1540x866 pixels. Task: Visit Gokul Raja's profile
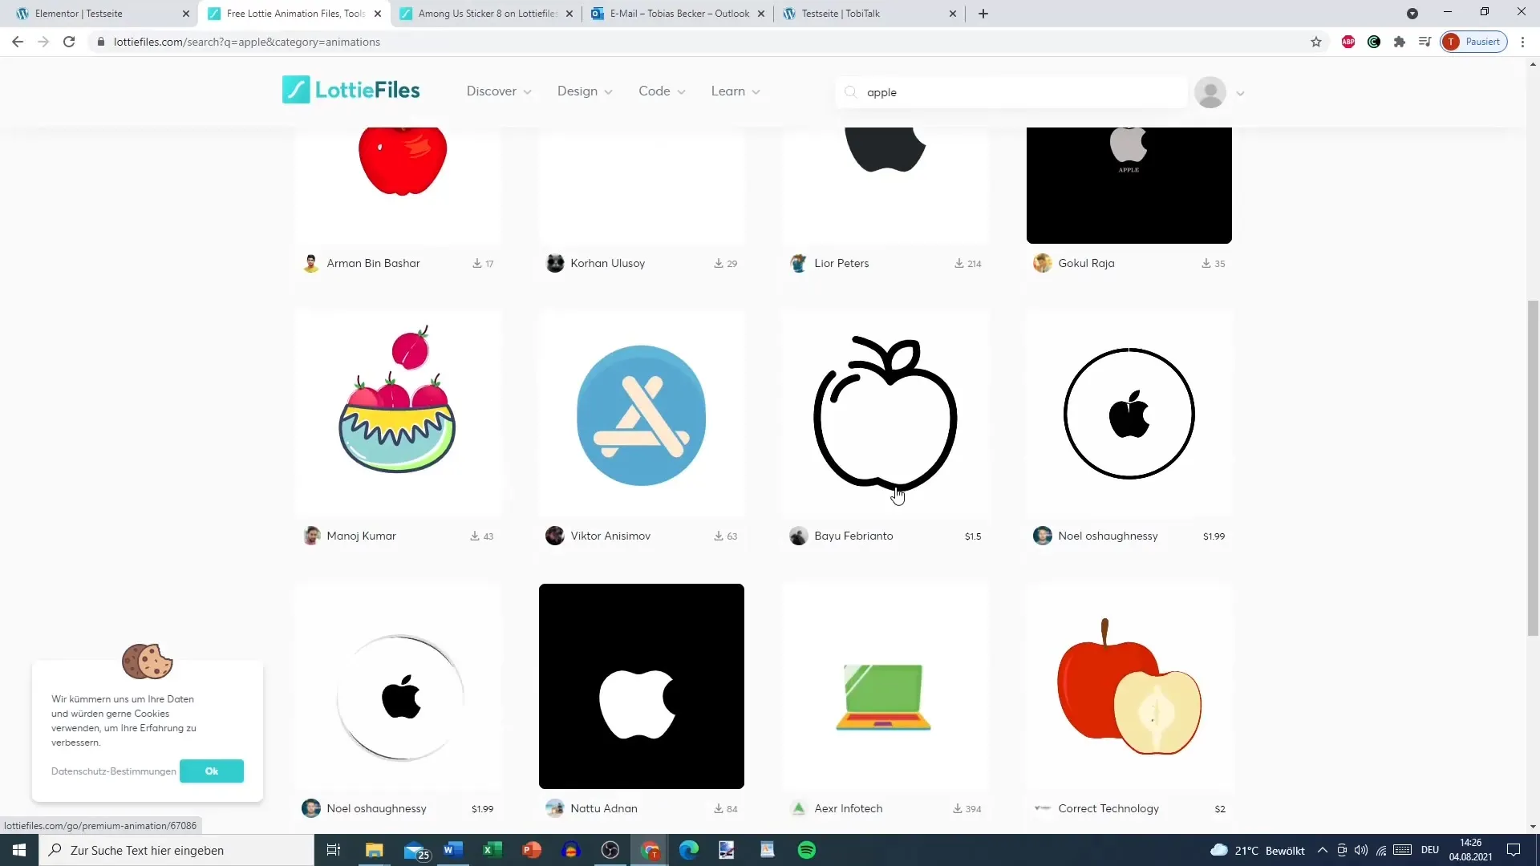[1086, 263]
